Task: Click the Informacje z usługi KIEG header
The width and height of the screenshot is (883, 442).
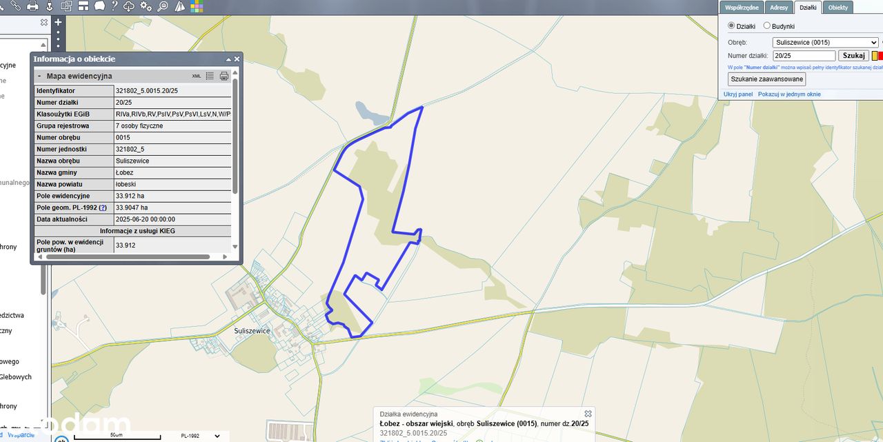Action: [132, 231]
